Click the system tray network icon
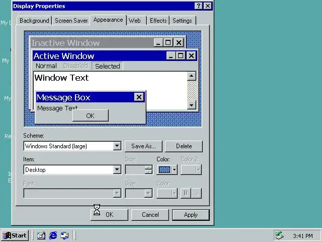 coord(279,235)
